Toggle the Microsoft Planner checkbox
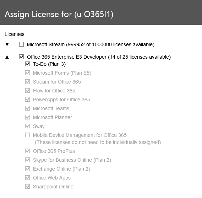Image resolution: width=202 pixels, height=198 pixels. [x=27, y=117]
